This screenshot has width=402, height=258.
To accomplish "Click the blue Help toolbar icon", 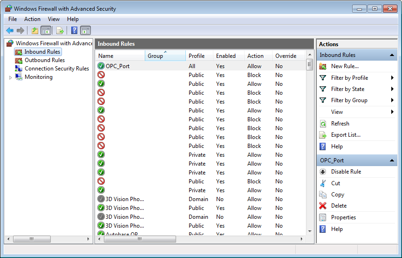I will point(74,30).
